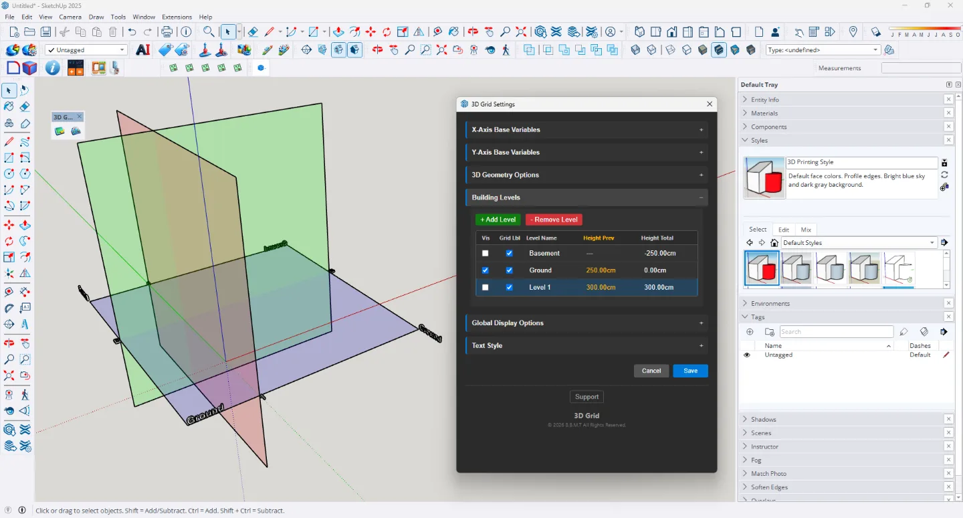Select the Walk tool in left toolbar

(25, 394)
